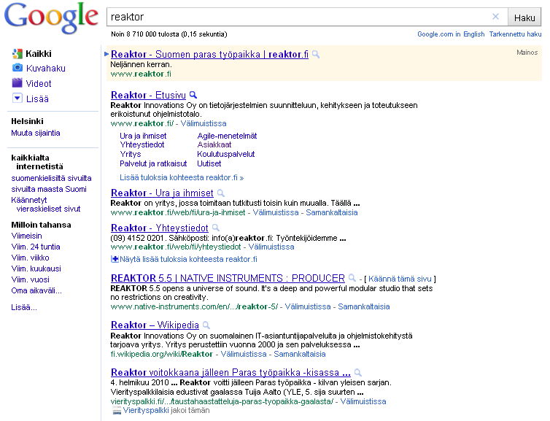Switch to Kuvahaku image search
This screenshot has height=421, width=550.
[46, 68]
